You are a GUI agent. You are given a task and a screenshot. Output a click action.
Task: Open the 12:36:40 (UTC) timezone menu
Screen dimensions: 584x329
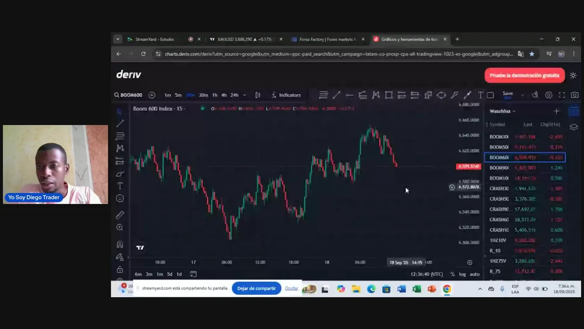(427, 274)
